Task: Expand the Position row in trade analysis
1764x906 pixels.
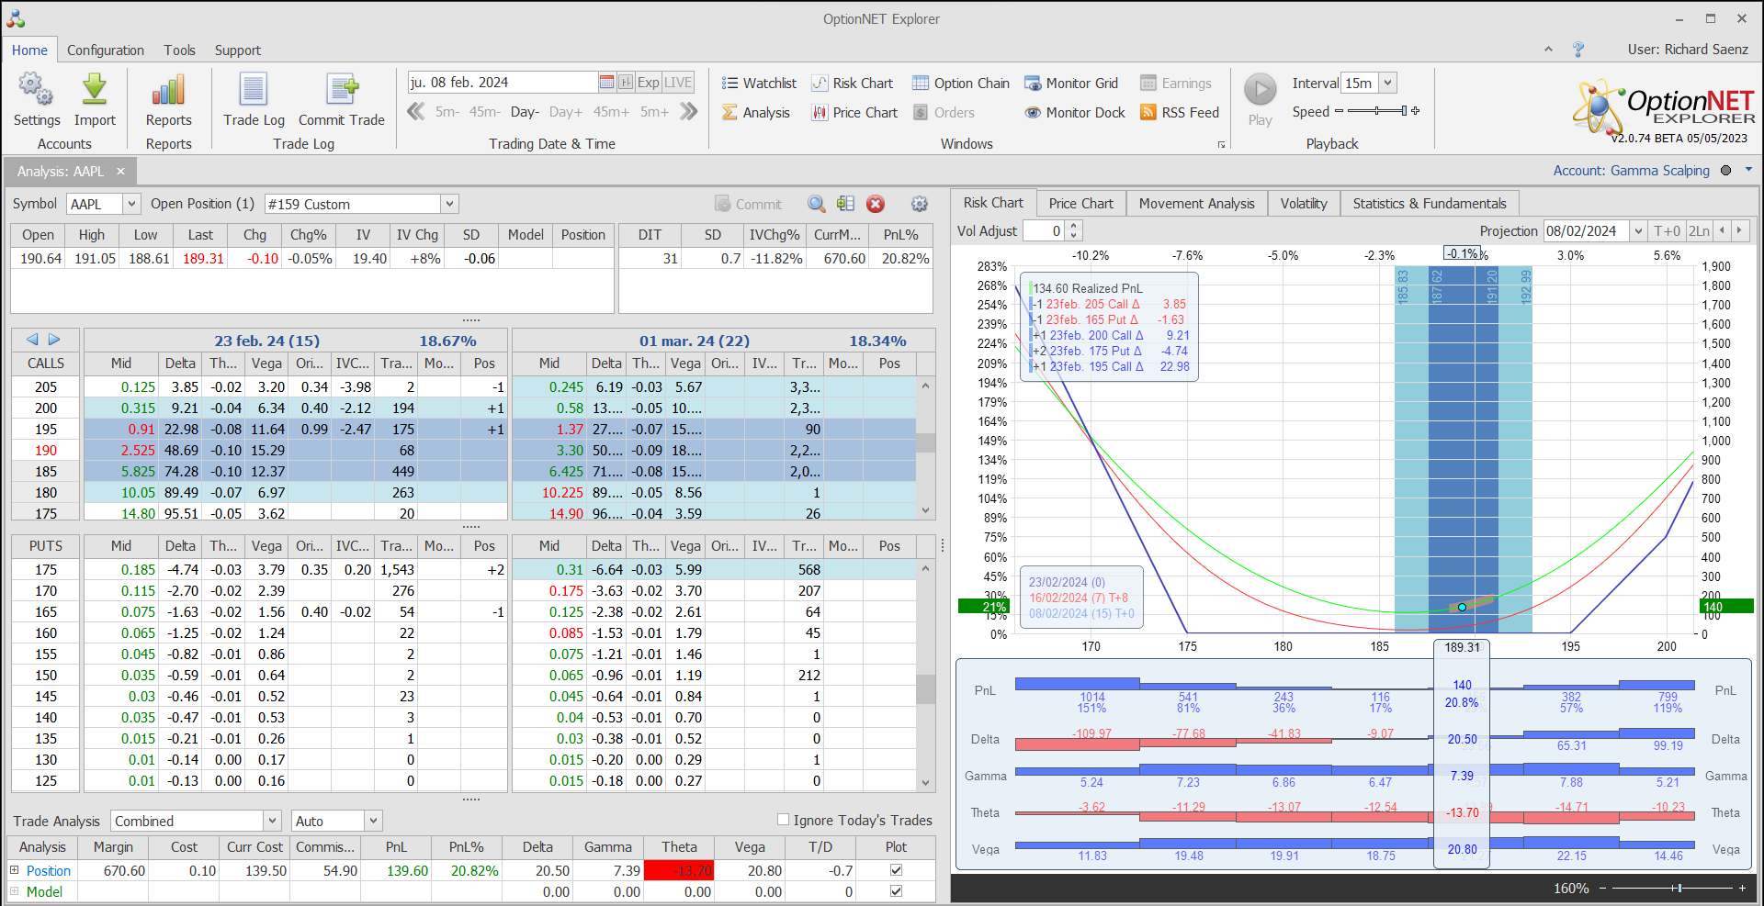Action: 14,870
